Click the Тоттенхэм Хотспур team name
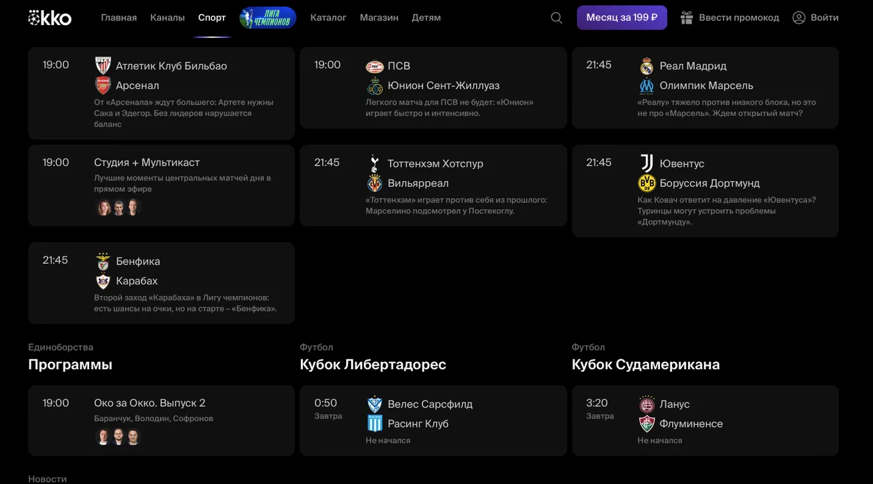Screen dimensions: 873x484 coord(435,163)
